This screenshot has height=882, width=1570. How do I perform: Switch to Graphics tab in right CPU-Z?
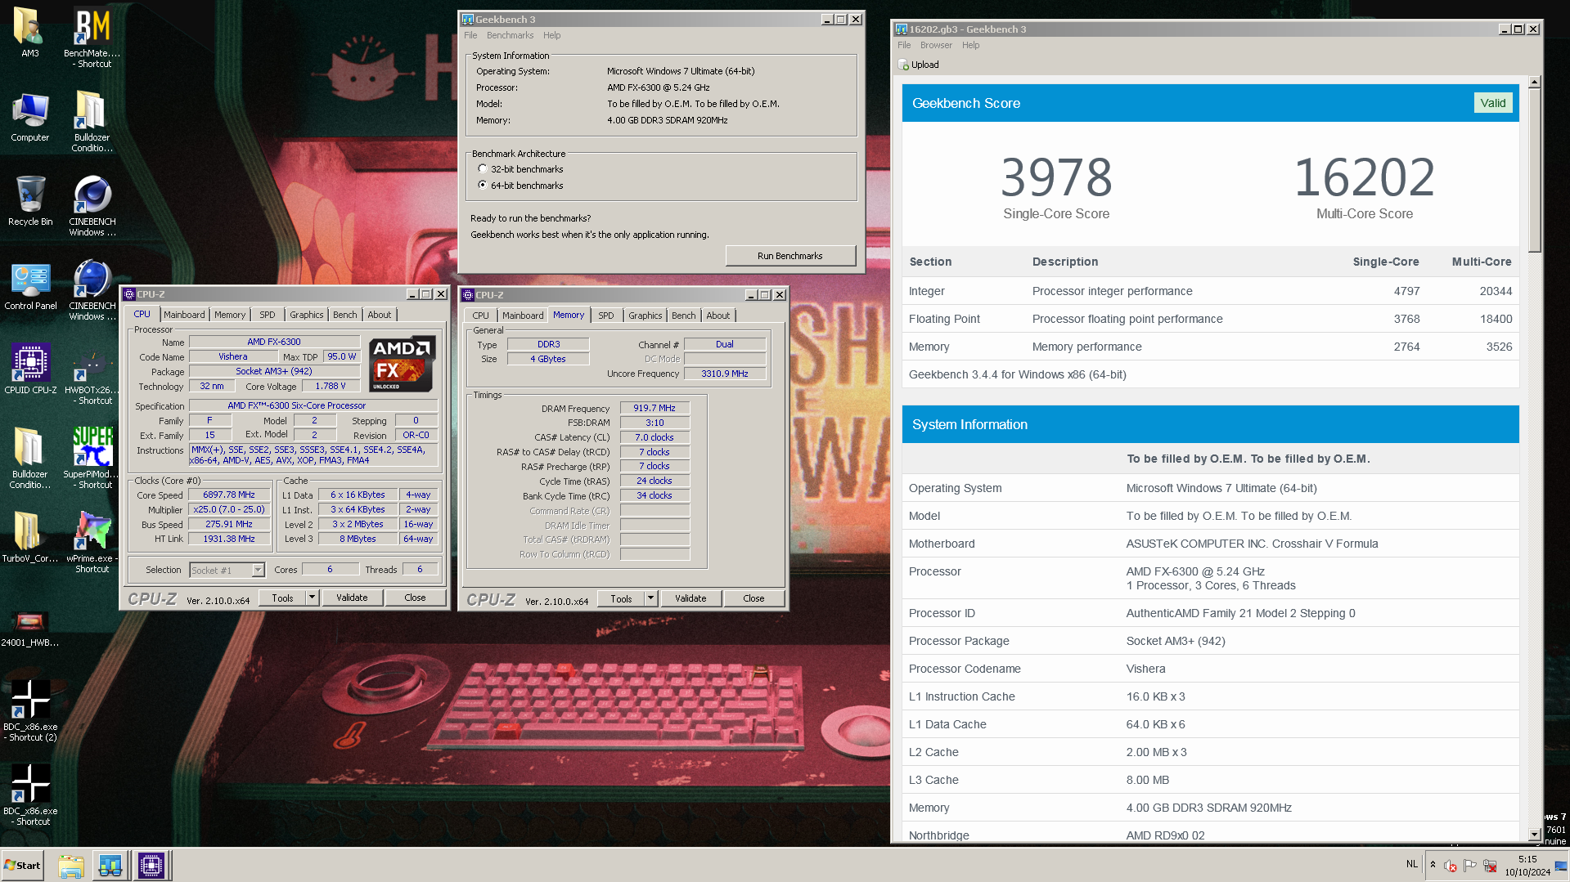click(x=646, y=316)
